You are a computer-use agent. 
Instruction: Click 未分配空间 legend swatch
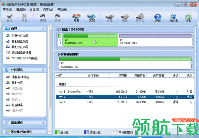click(x=115, y=132)
